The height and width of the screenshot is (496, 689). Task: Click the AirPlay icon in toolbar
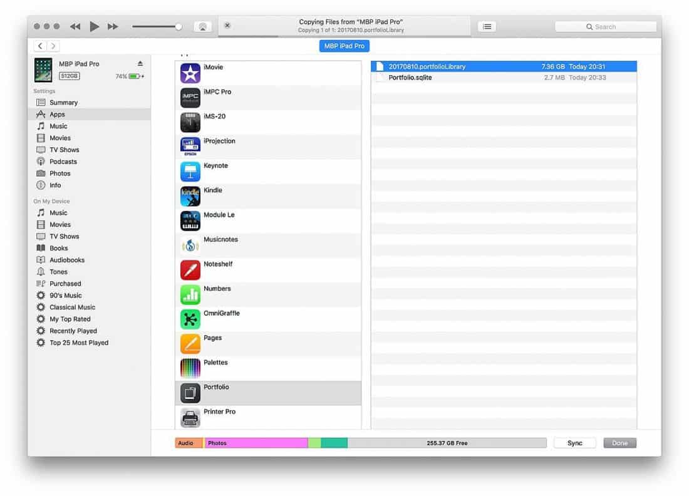(x=202, y=27)
